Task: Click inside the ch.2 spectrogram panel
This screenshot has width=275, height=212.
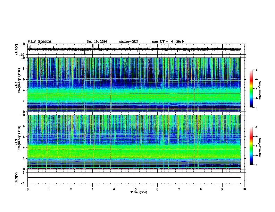Action: [x=134, y=142]
